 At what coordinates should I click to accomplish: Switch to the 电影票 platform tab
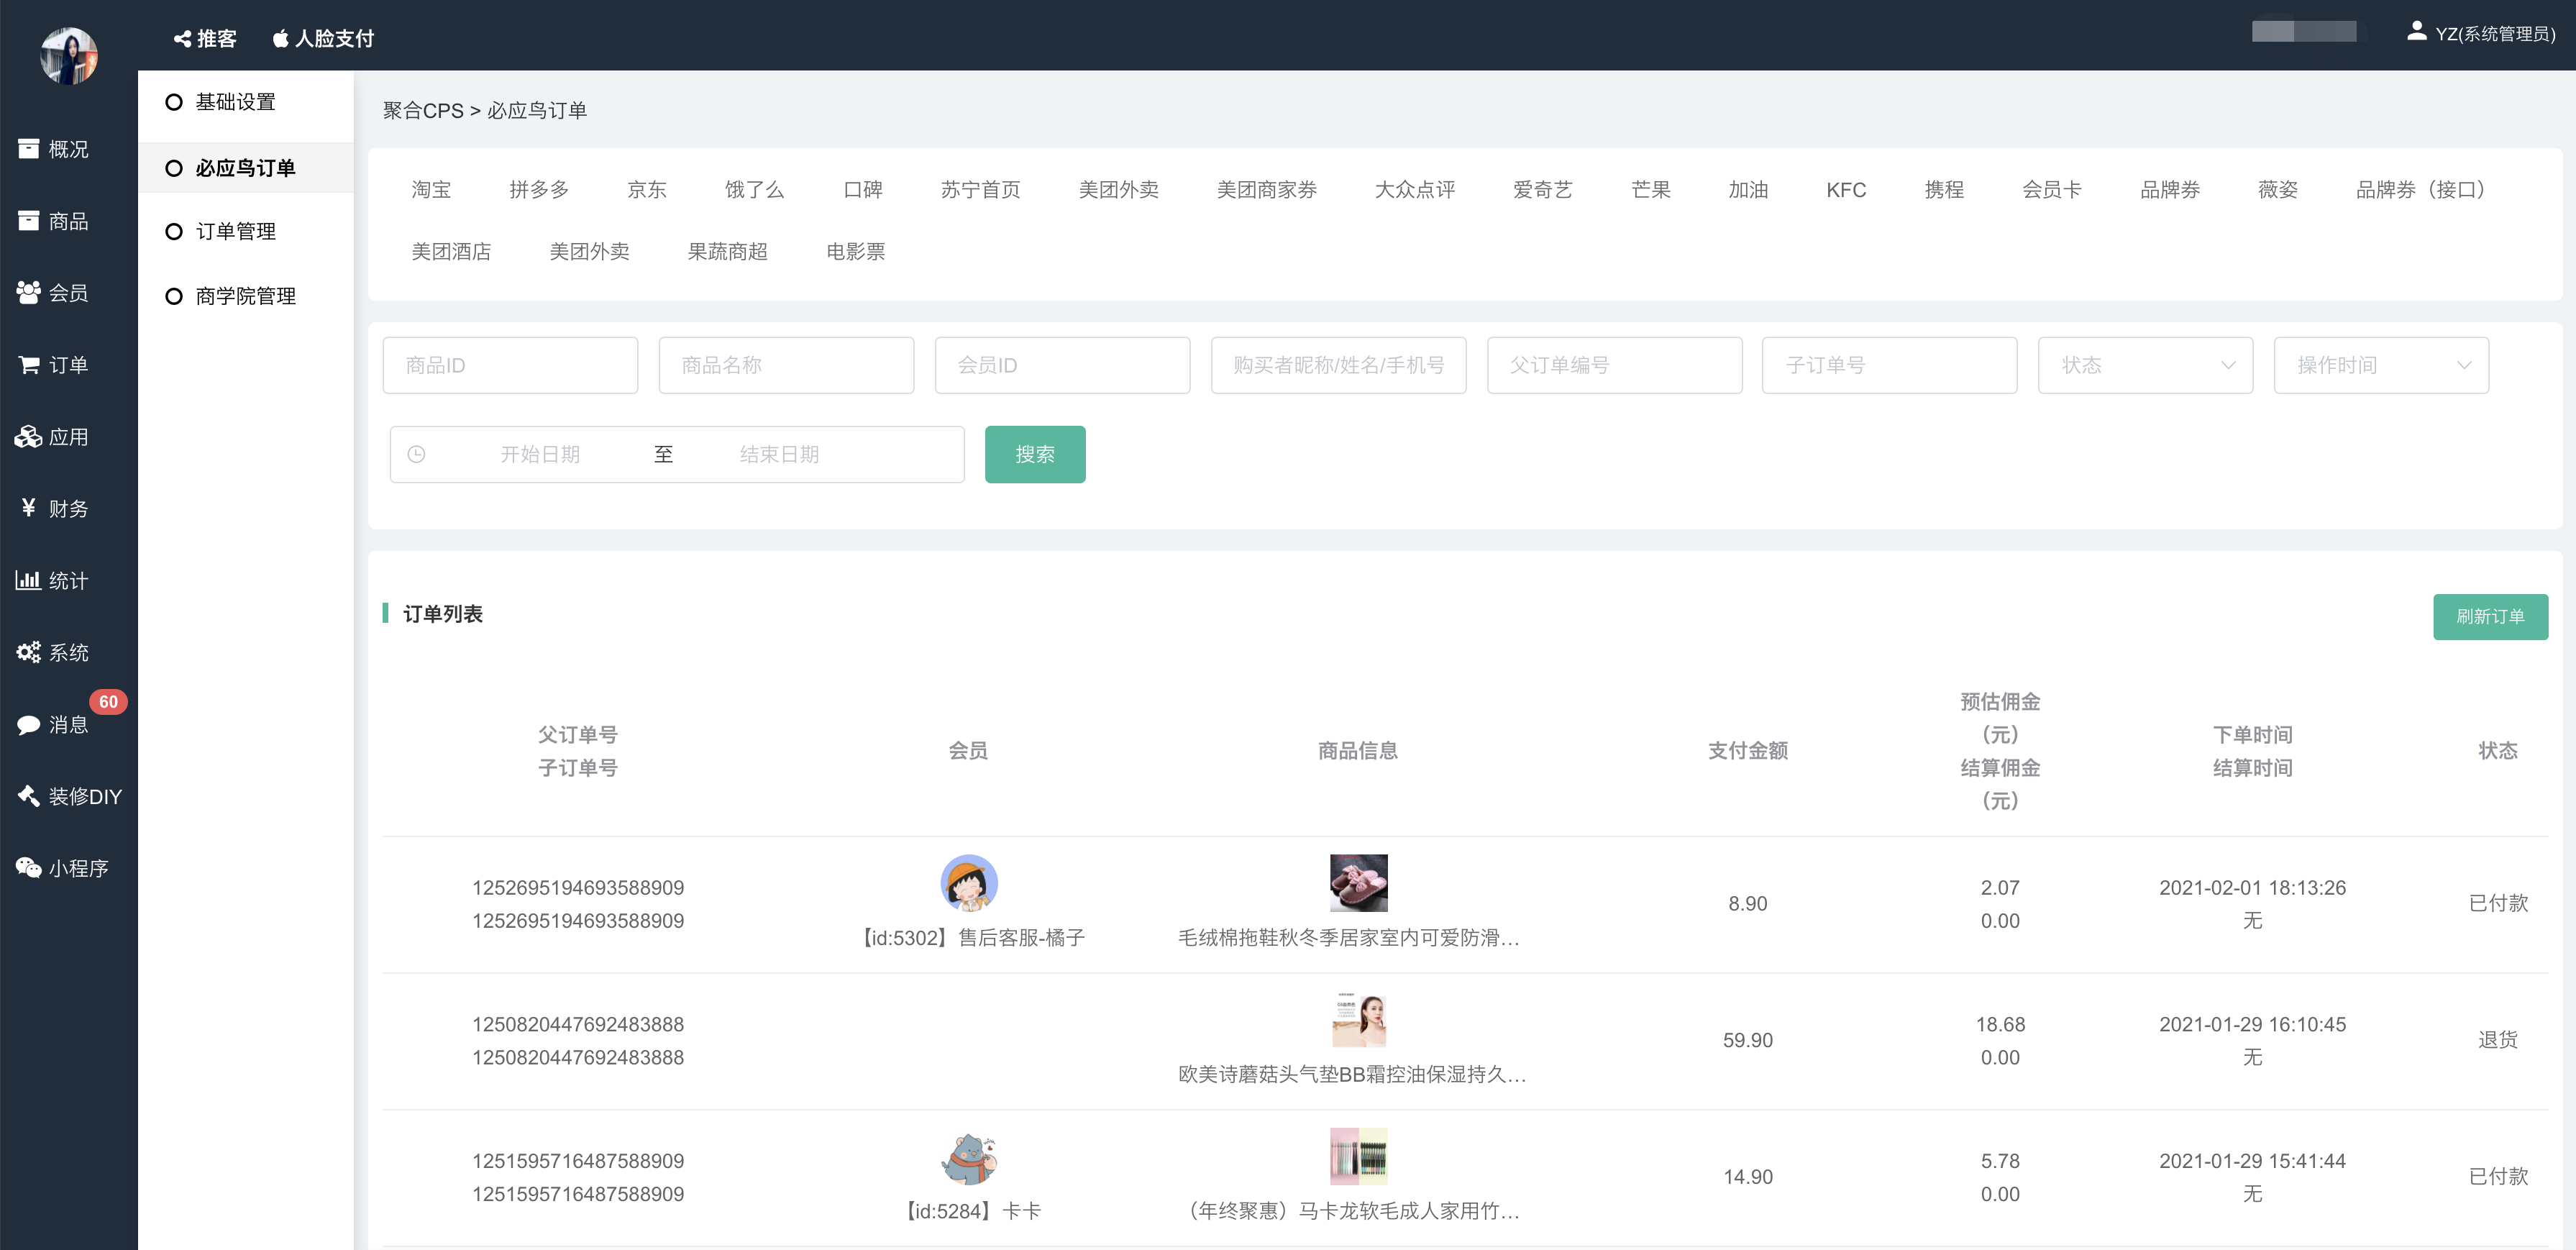tap(855, 252)
